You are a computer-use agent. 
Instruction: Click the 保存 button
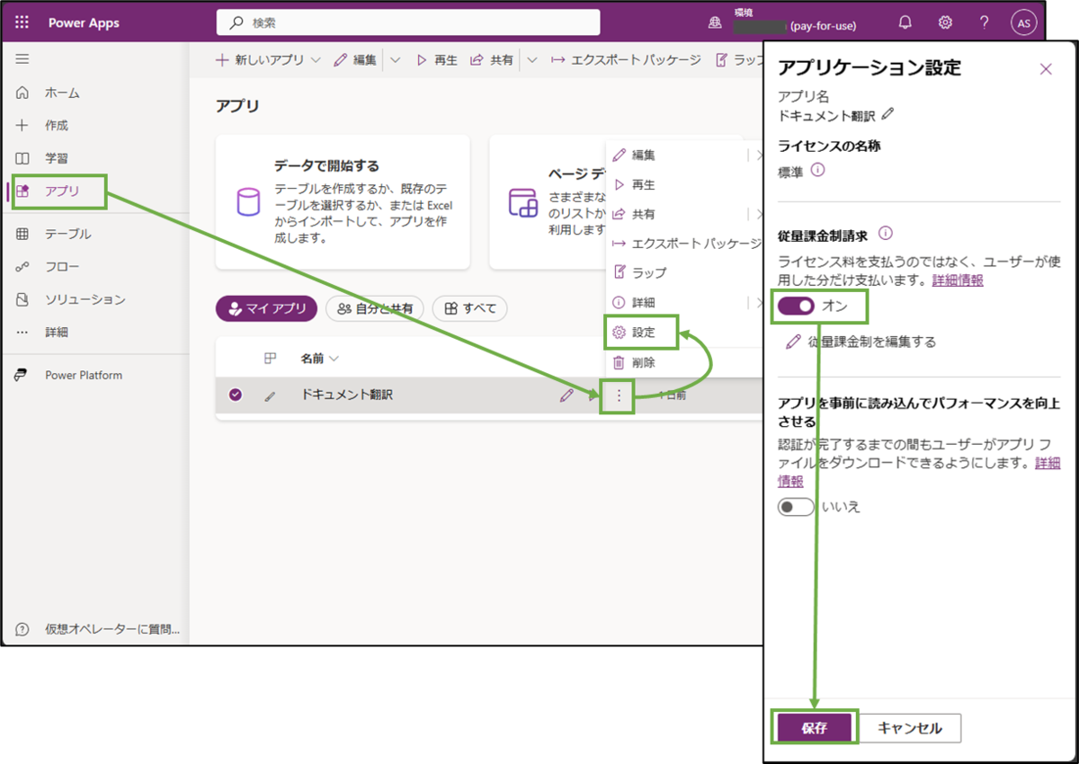point(815,728)
